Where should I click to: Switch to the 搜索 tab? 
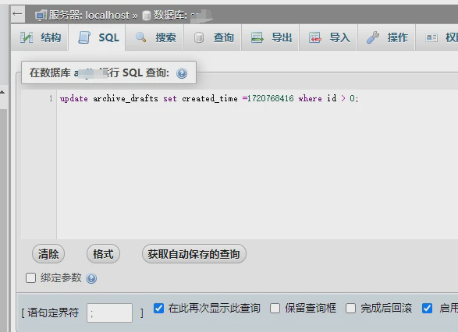pos(154,37)
